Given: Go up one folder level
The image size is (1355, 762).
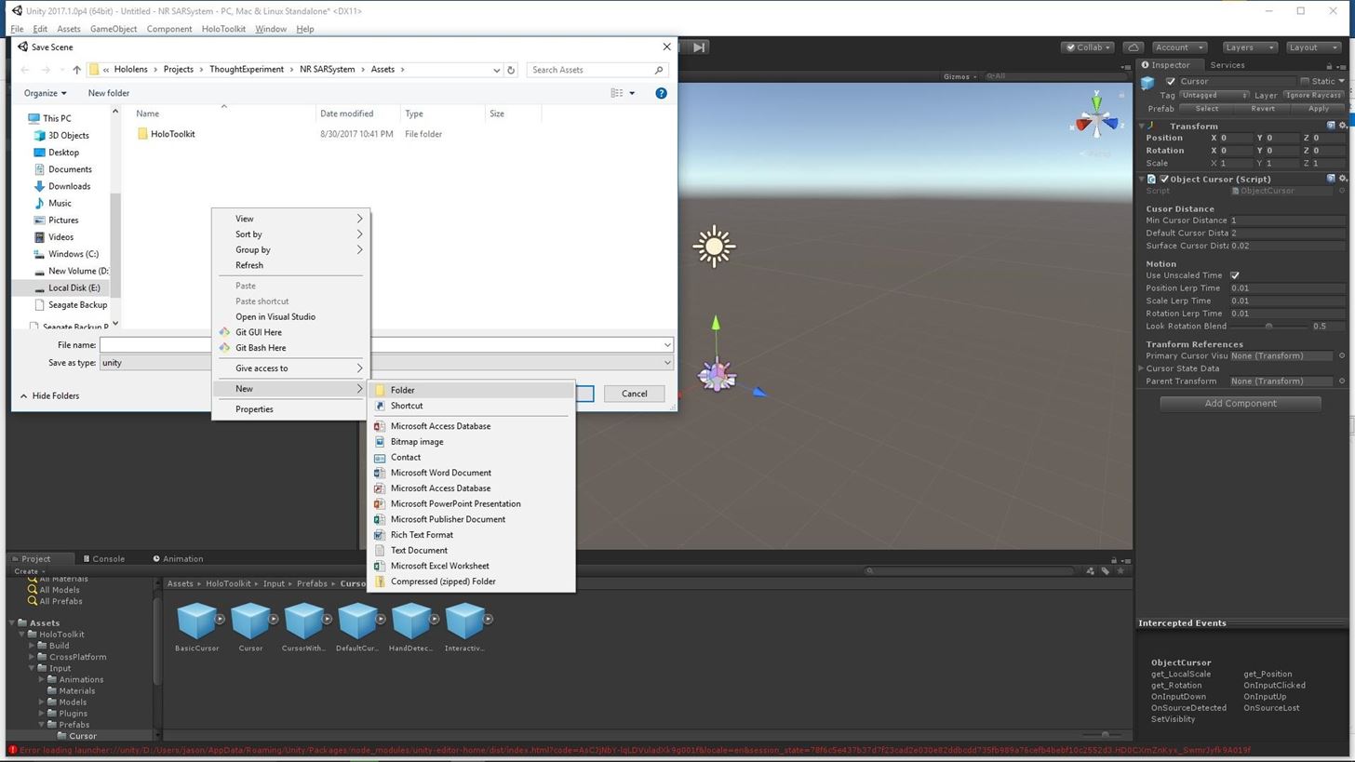Looking at the screenshot, I should [x=76, y=70].
